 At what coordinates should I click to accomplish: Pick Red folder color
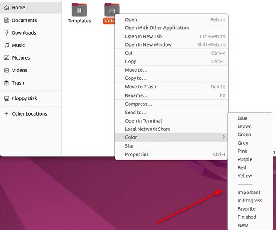point(250,167)
